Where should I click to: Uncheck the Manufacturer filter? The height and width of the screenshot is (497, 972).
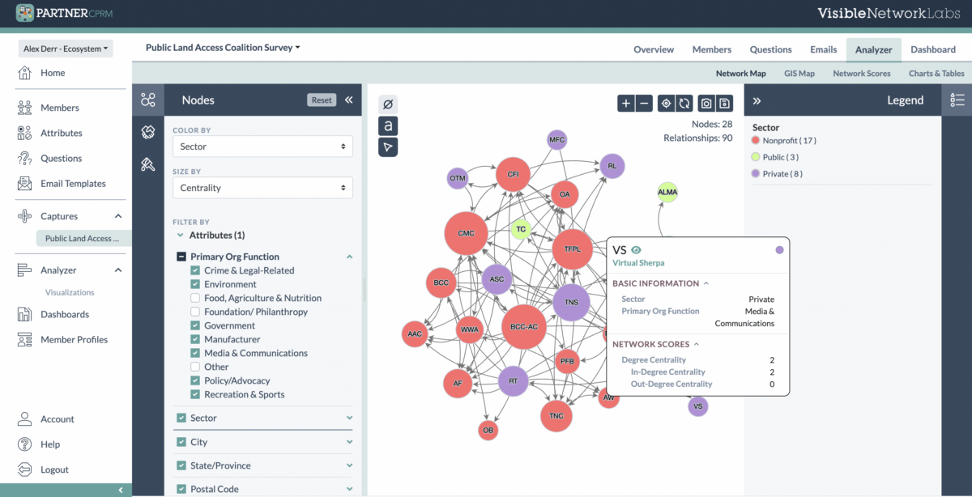coord(195,339)
